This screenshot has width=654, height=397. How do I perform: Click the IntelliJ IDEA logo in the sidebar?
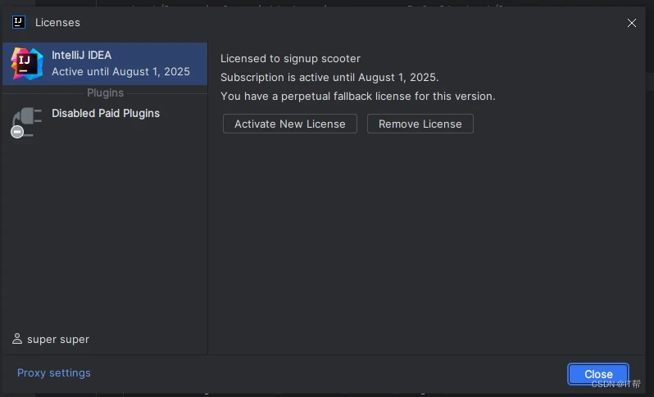[26, 64]
